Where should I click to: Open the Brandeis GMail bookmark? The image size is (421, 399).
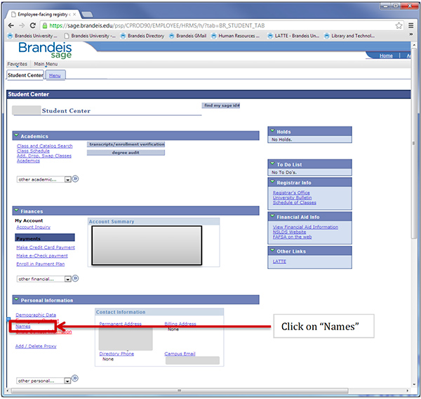tap(188, 36)
